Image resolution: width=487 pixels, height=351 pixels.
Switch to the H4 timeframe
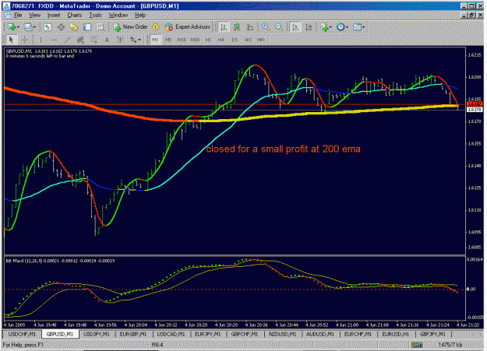click(x=221, y=40)
